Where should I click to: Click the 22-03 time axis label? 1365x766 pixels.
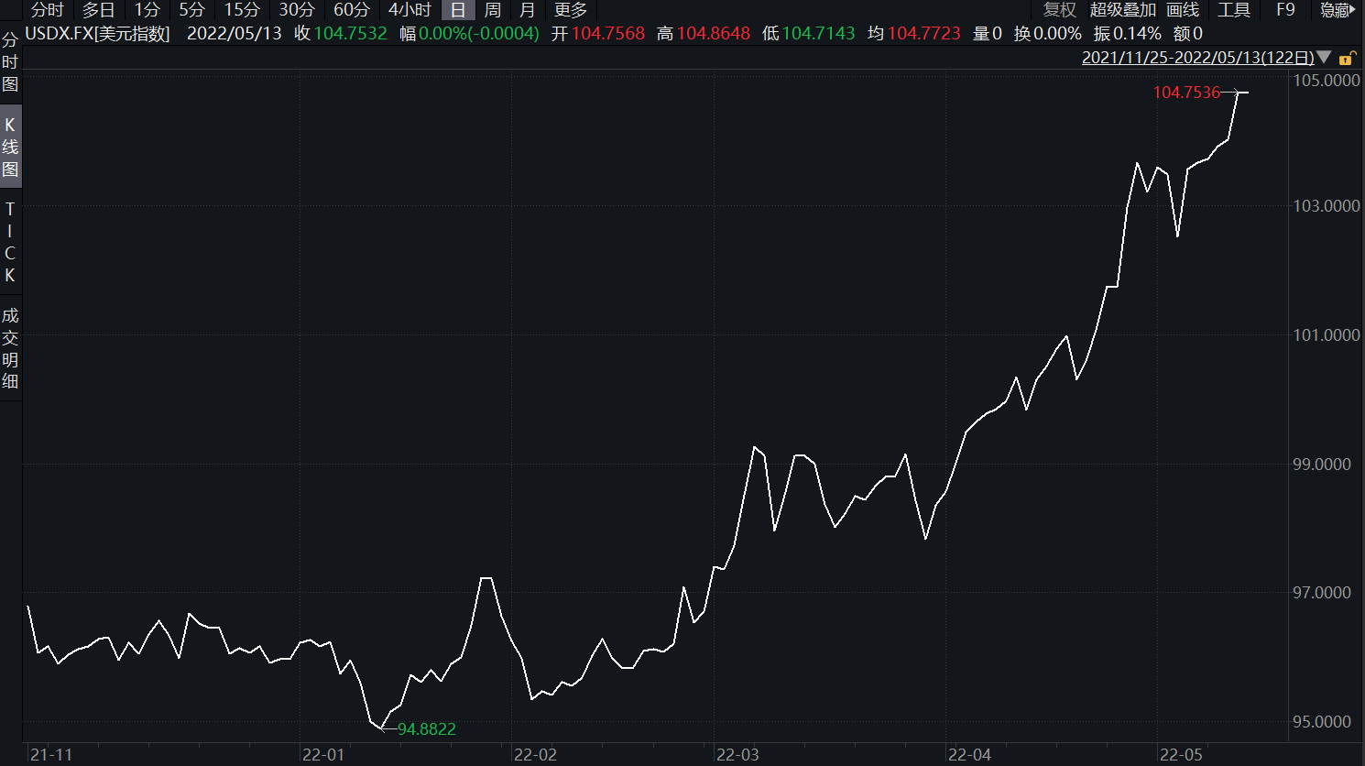pyautogui.click(x=738, y=755)
